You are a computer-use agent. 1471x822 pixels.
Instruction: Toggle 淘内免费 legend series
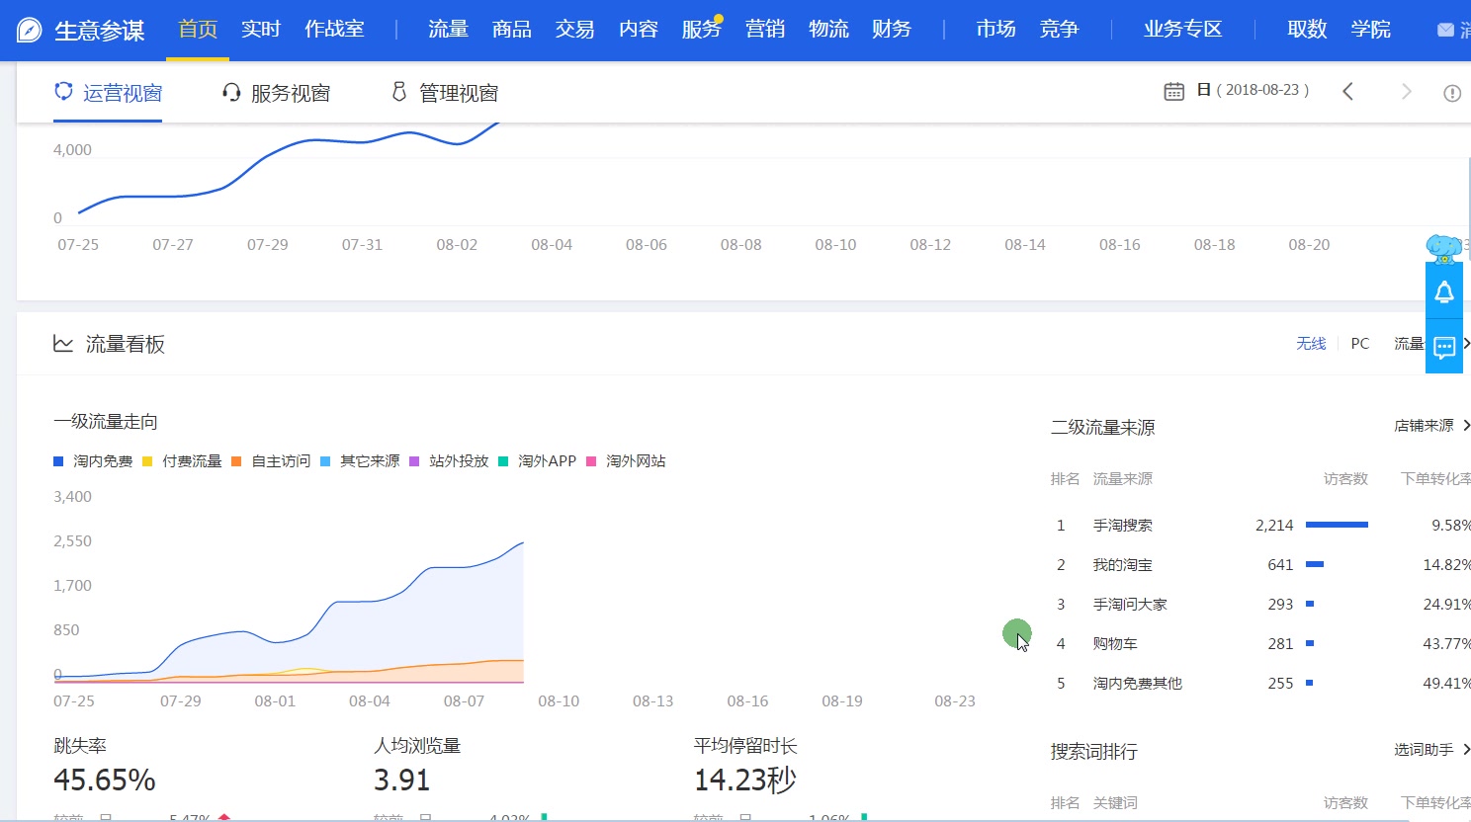(x=93, y=461)
